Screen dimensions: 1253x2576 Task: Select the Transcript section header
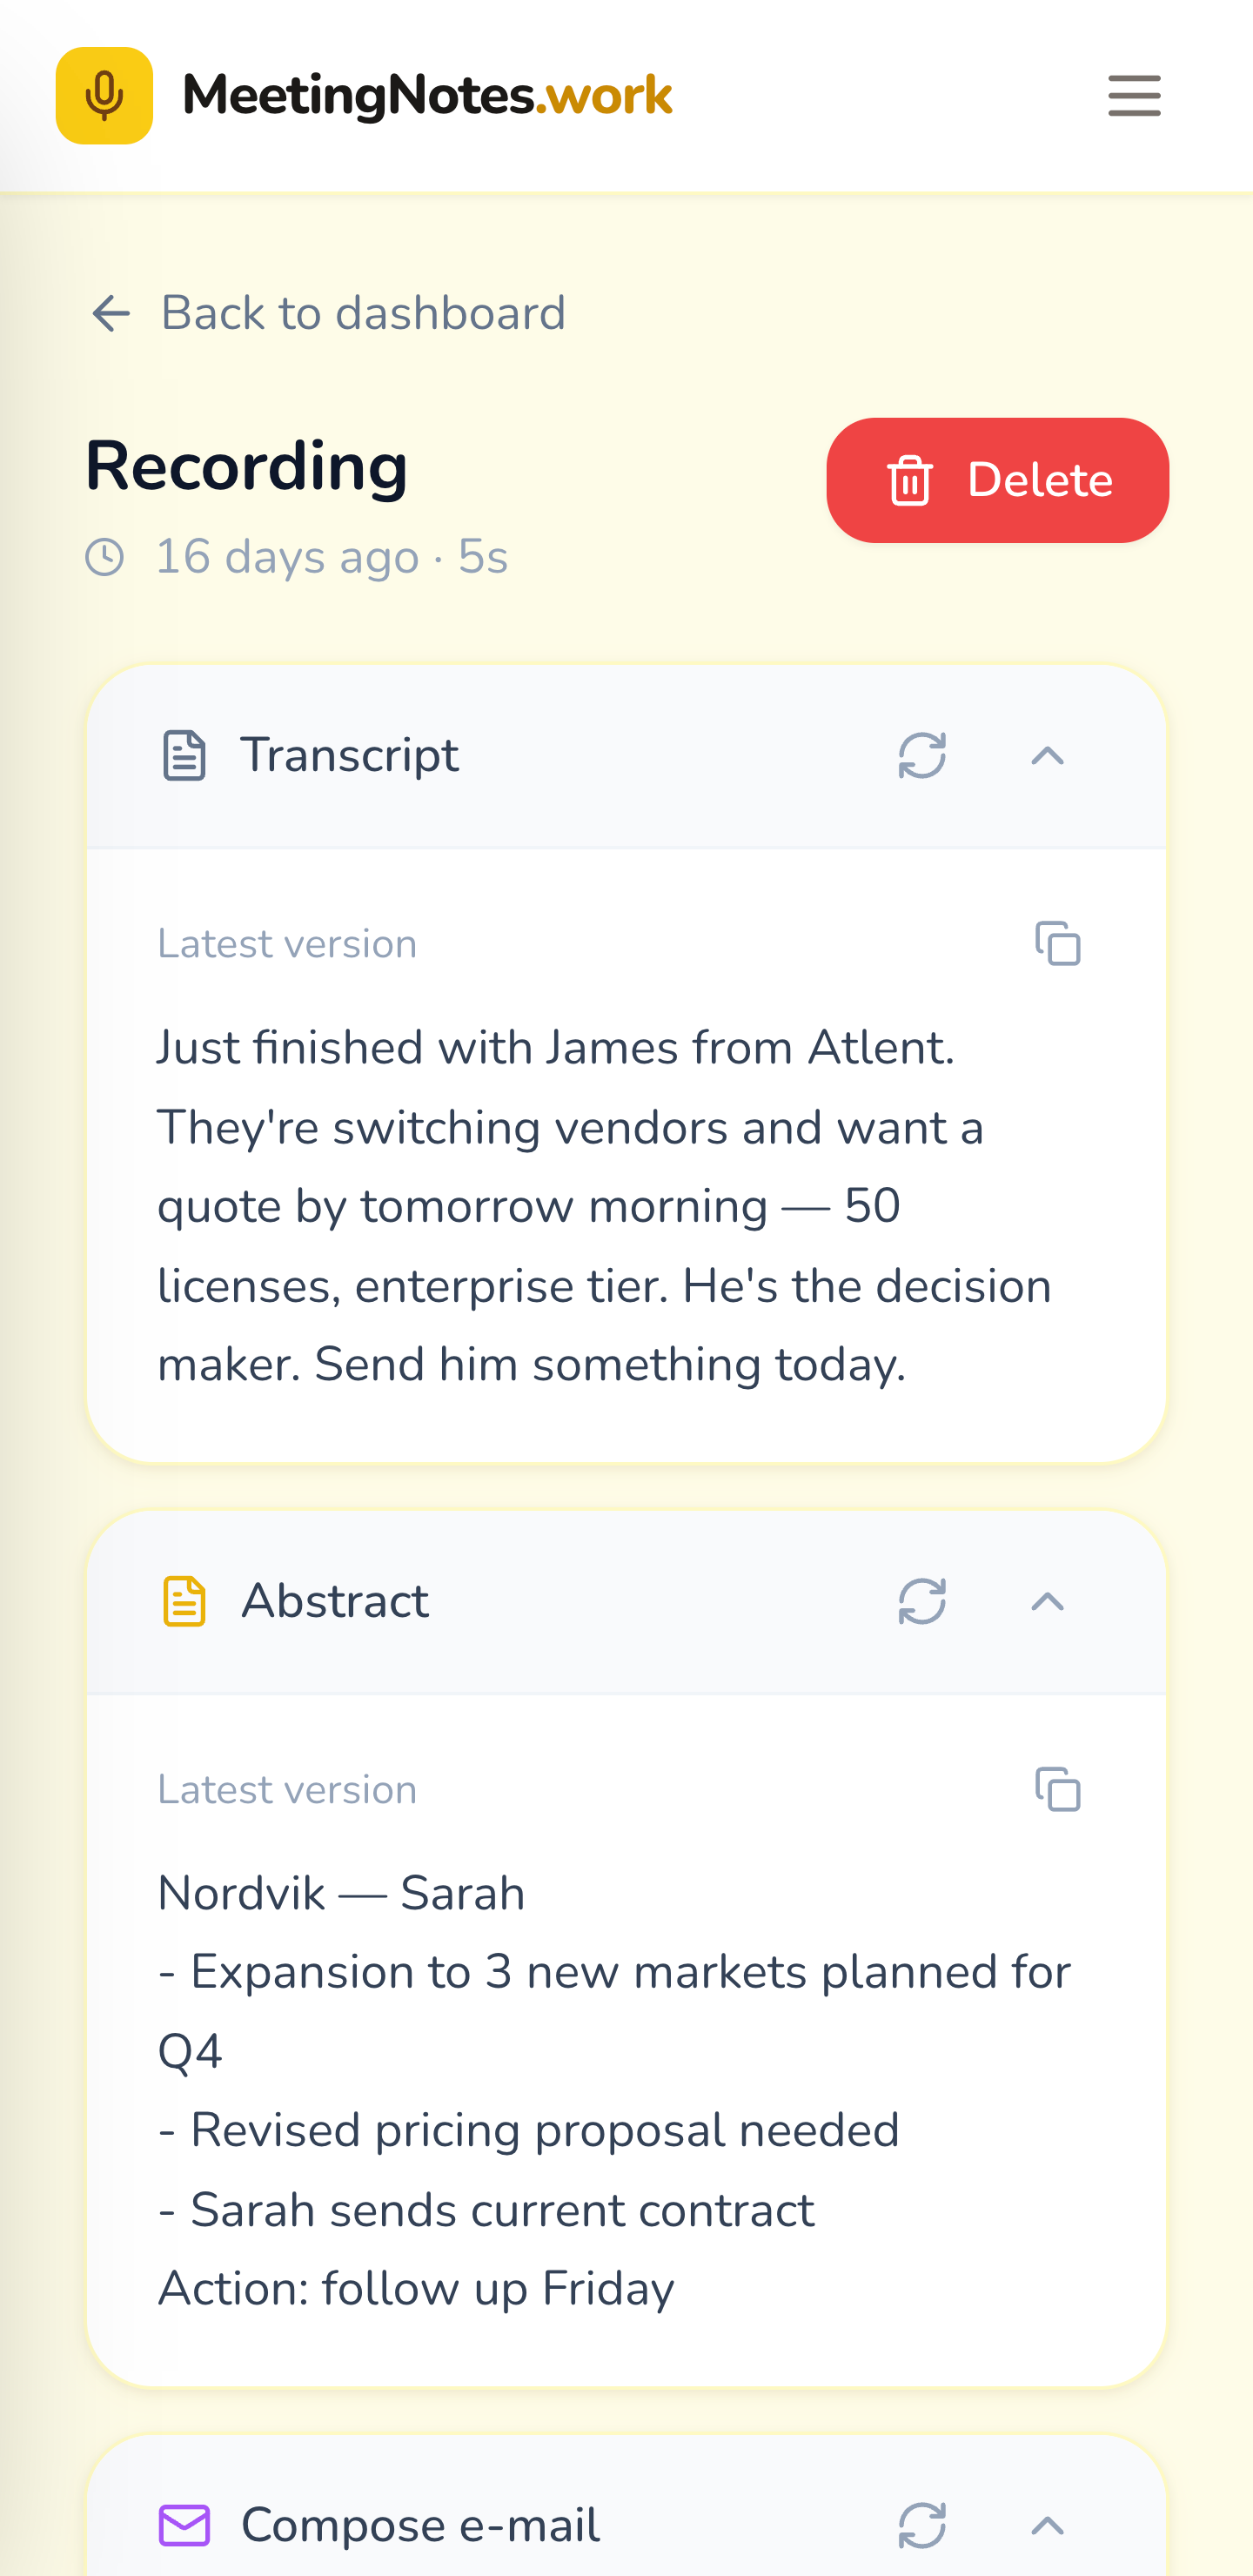point(349,754)
